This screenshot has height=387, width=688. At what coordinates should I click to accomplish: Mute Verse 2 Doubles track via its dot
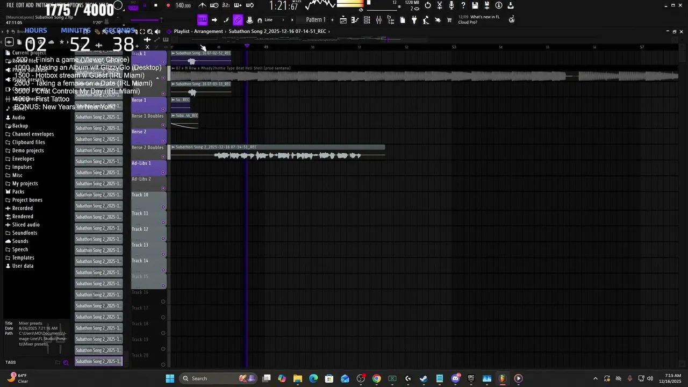coord(163,156)
